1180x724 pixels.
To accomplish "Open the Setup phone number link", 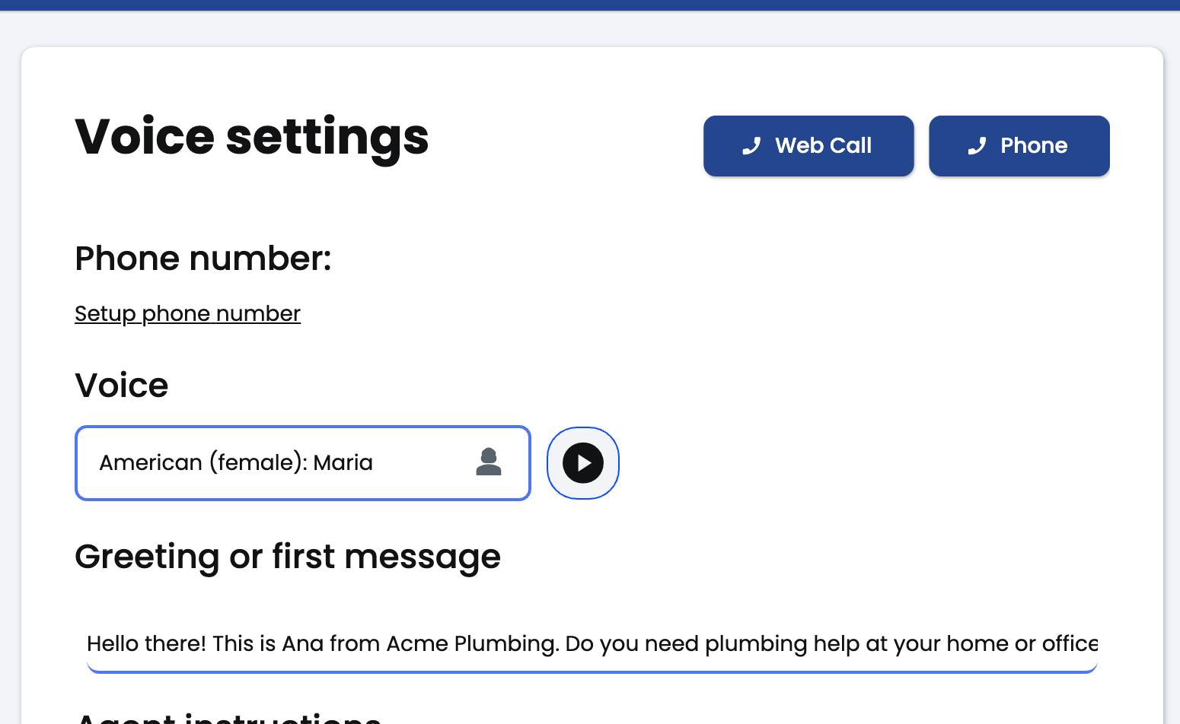I will click(x=187, y=313).
